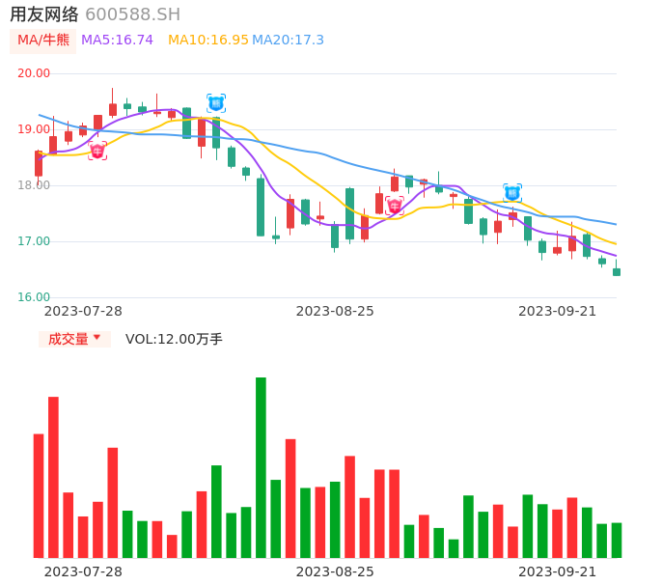Click the 600588.SH stock code
This screenshot has width=662, height=585.
point(132,14)
